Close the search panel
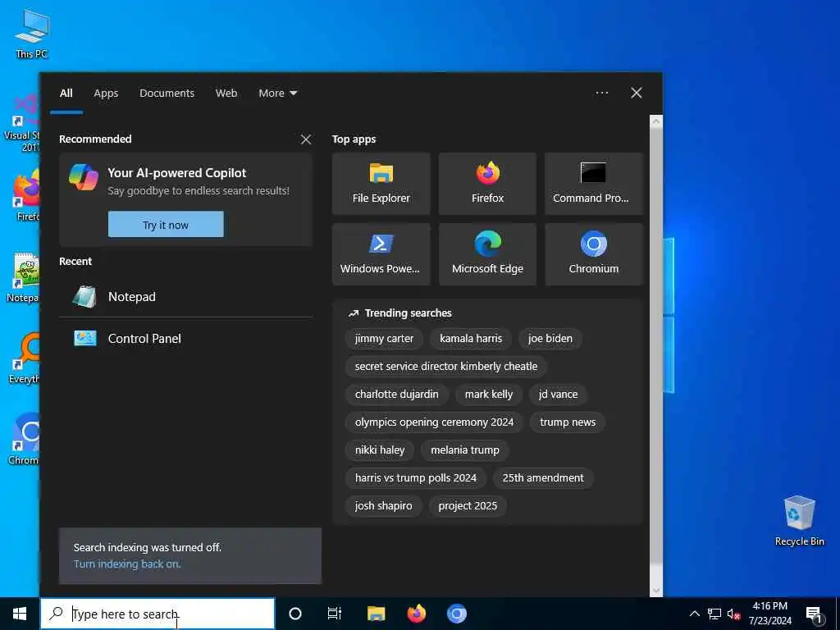The image size is (840, 630). (637, 93)
